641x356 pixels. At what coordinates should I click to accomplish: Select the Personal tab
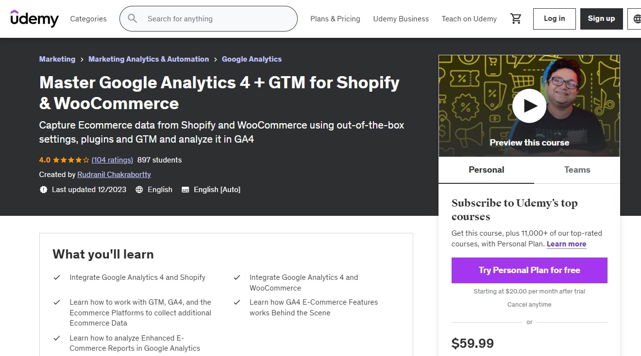486,170
